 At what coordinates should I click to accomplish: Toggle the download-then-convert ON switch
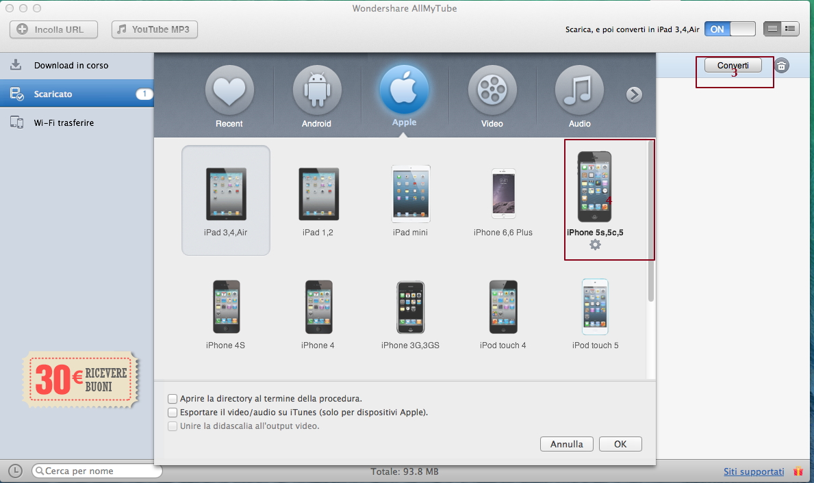click(x=729, y=29)
